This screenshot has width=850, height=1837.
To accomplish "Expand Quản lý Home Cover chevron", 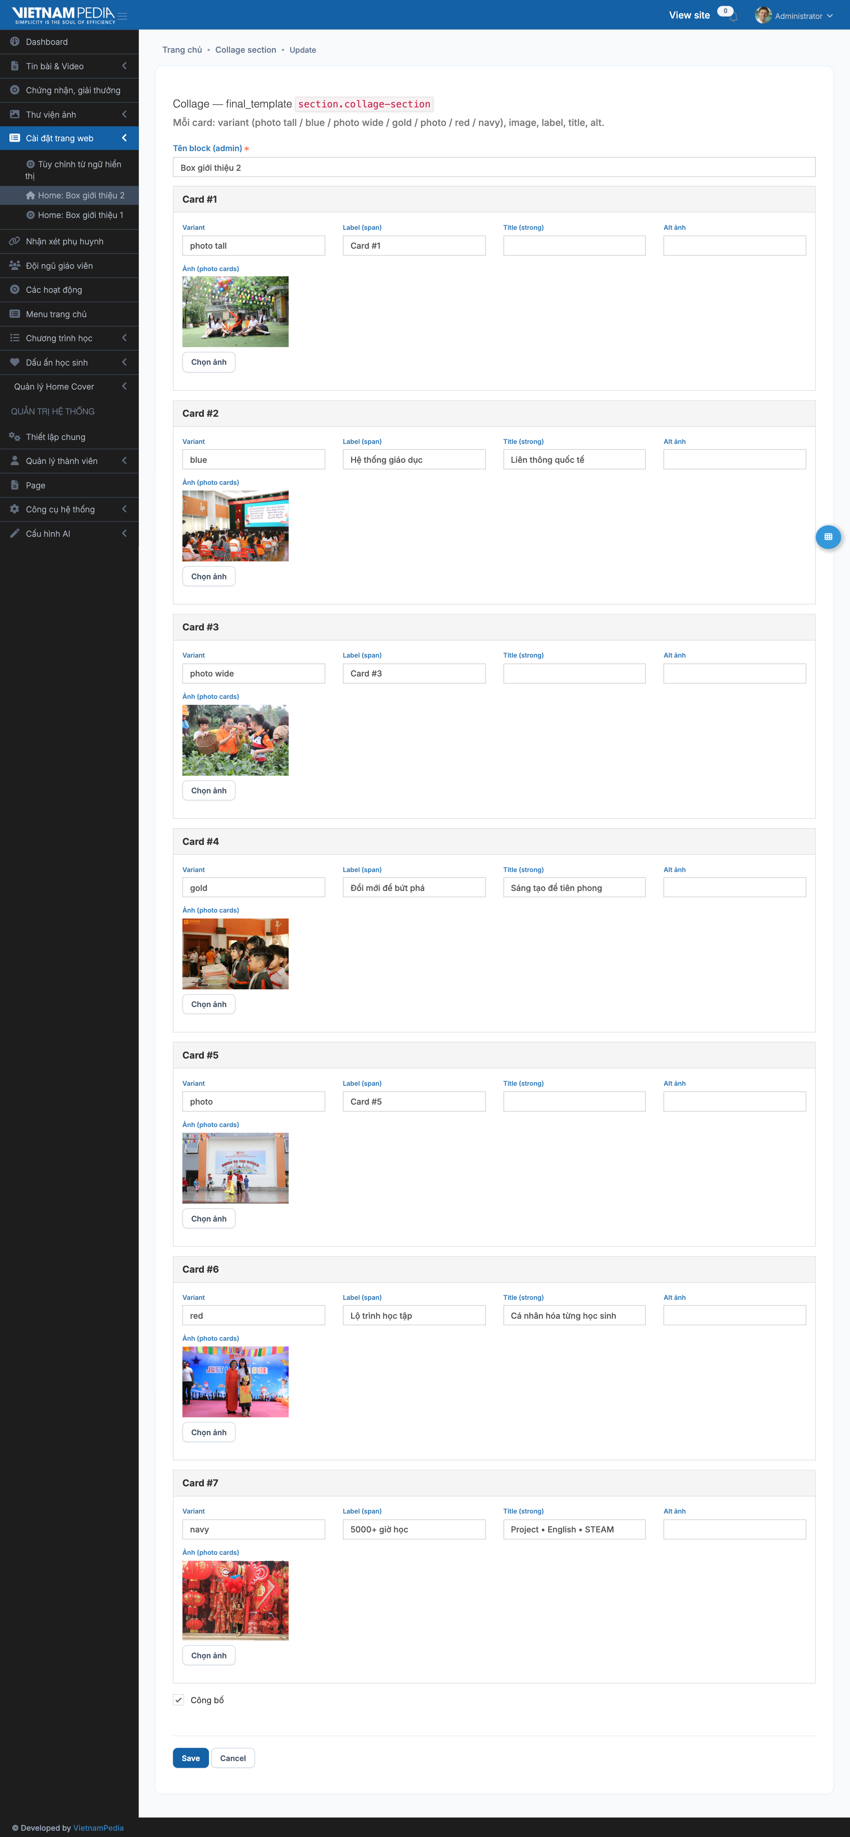I will (124, 386).
